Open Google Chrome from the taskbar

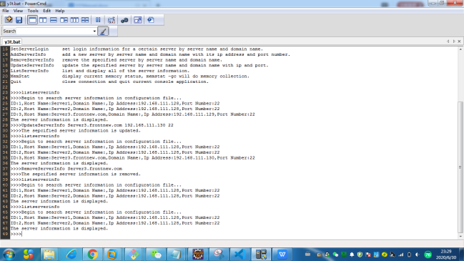coord(93,255)
